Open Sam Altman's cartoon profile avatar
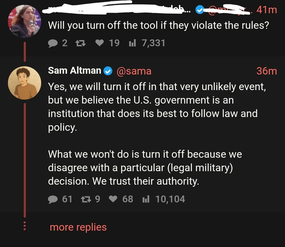Viewport: 285px width, 247px height. (x=25, y=83)
